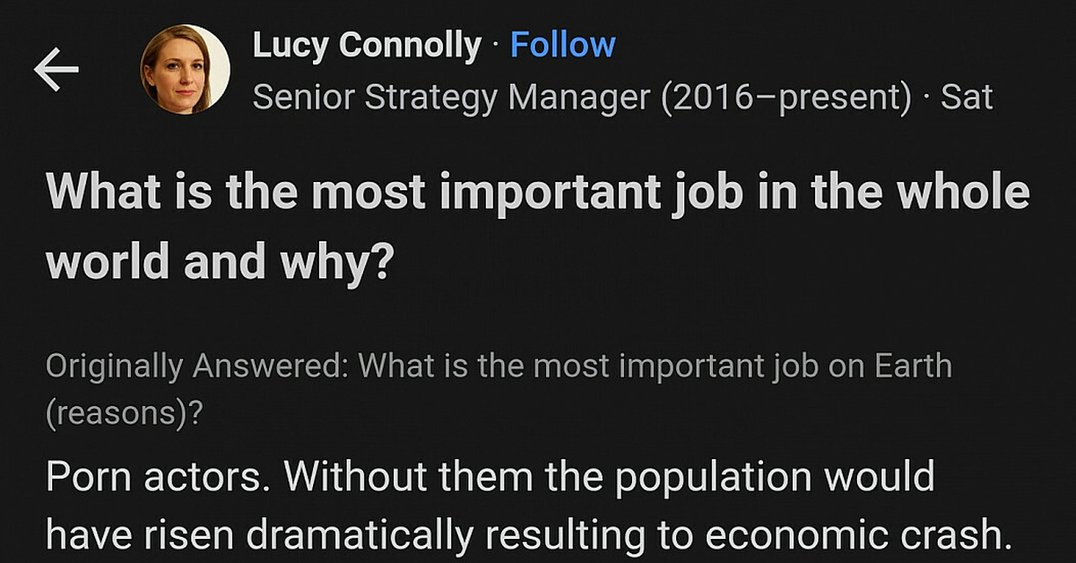Click the Lucy Connolly author name
Viewport: 1076px width, 563px height.
pos(367,45)
